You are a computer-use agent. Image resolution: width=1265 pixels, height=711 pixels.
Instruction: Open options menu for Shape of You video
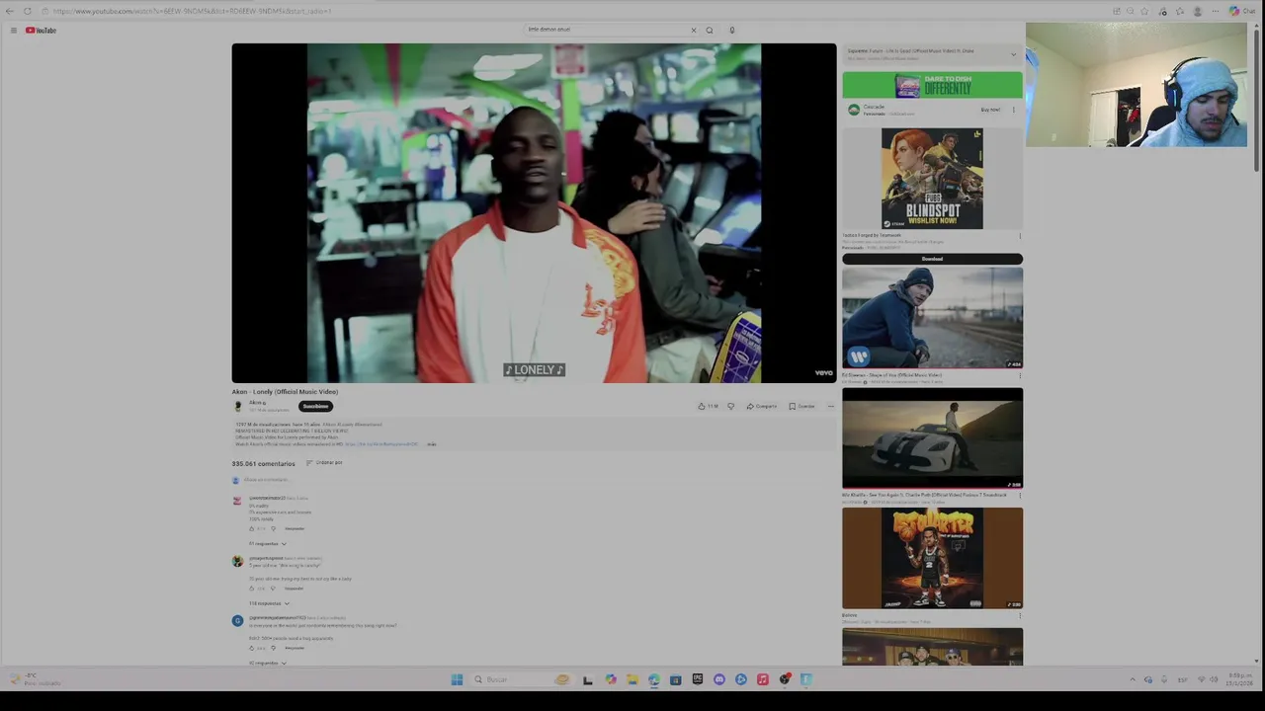coord(1020,376)
